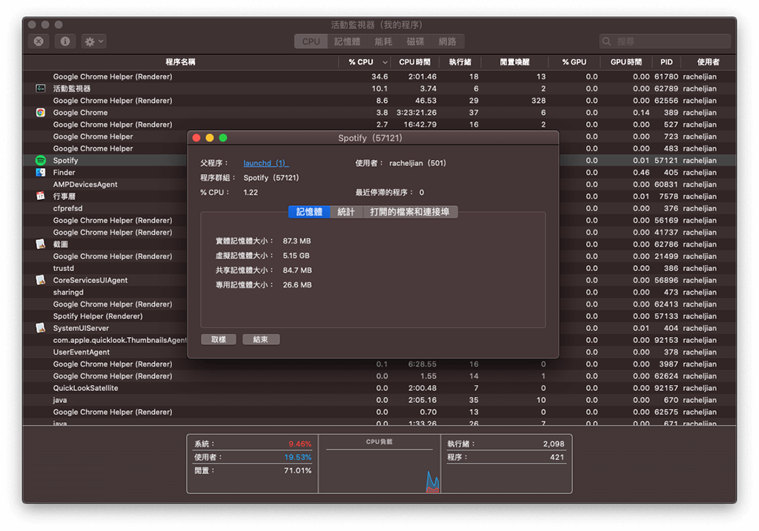Open 打開的檔案和連接埠 tab
The height and width of the screenshot is (531, 759).
point(409,212)
